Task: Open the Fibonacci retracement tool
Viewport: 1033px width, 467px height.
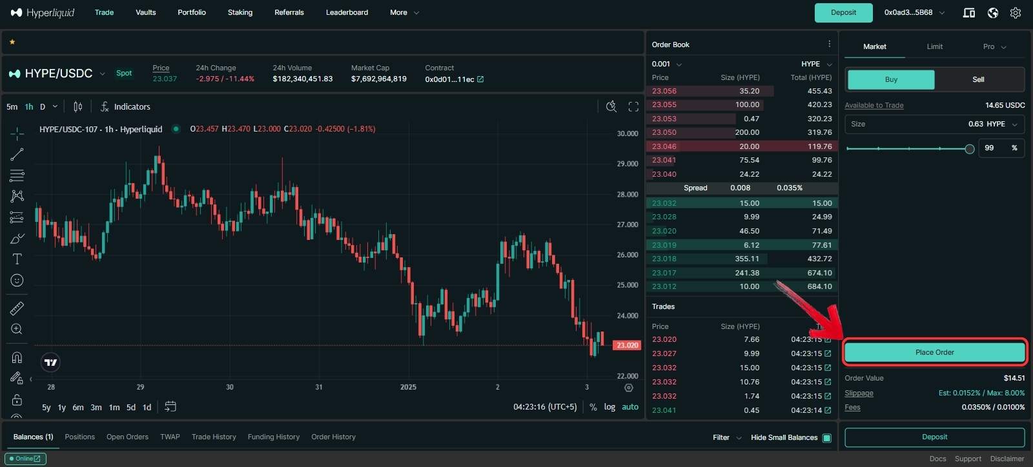Action: (17, 175)
